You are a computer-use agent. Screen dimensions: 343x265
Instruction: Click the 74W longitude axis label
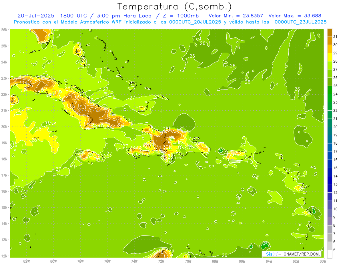click(x=134, y=261)
